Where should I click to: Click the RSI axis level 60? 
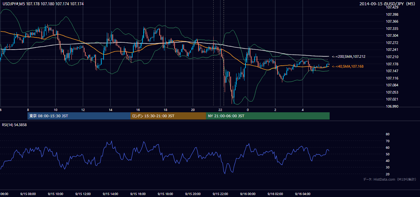[387, 147]
